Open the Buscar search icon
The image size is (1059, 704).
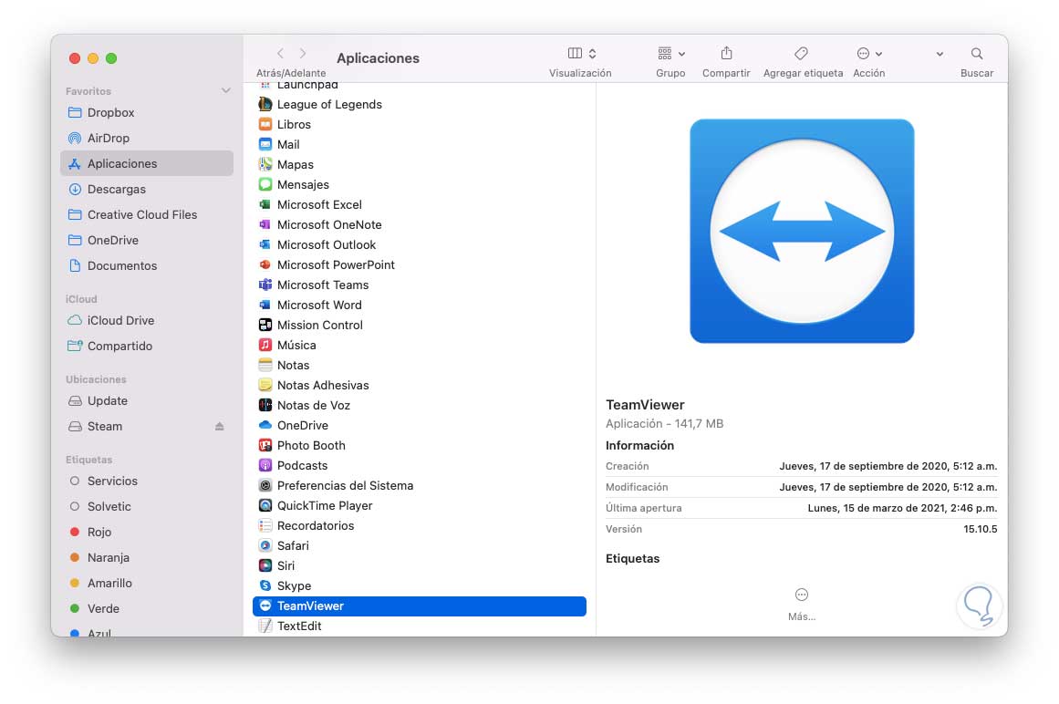point(977,53)
